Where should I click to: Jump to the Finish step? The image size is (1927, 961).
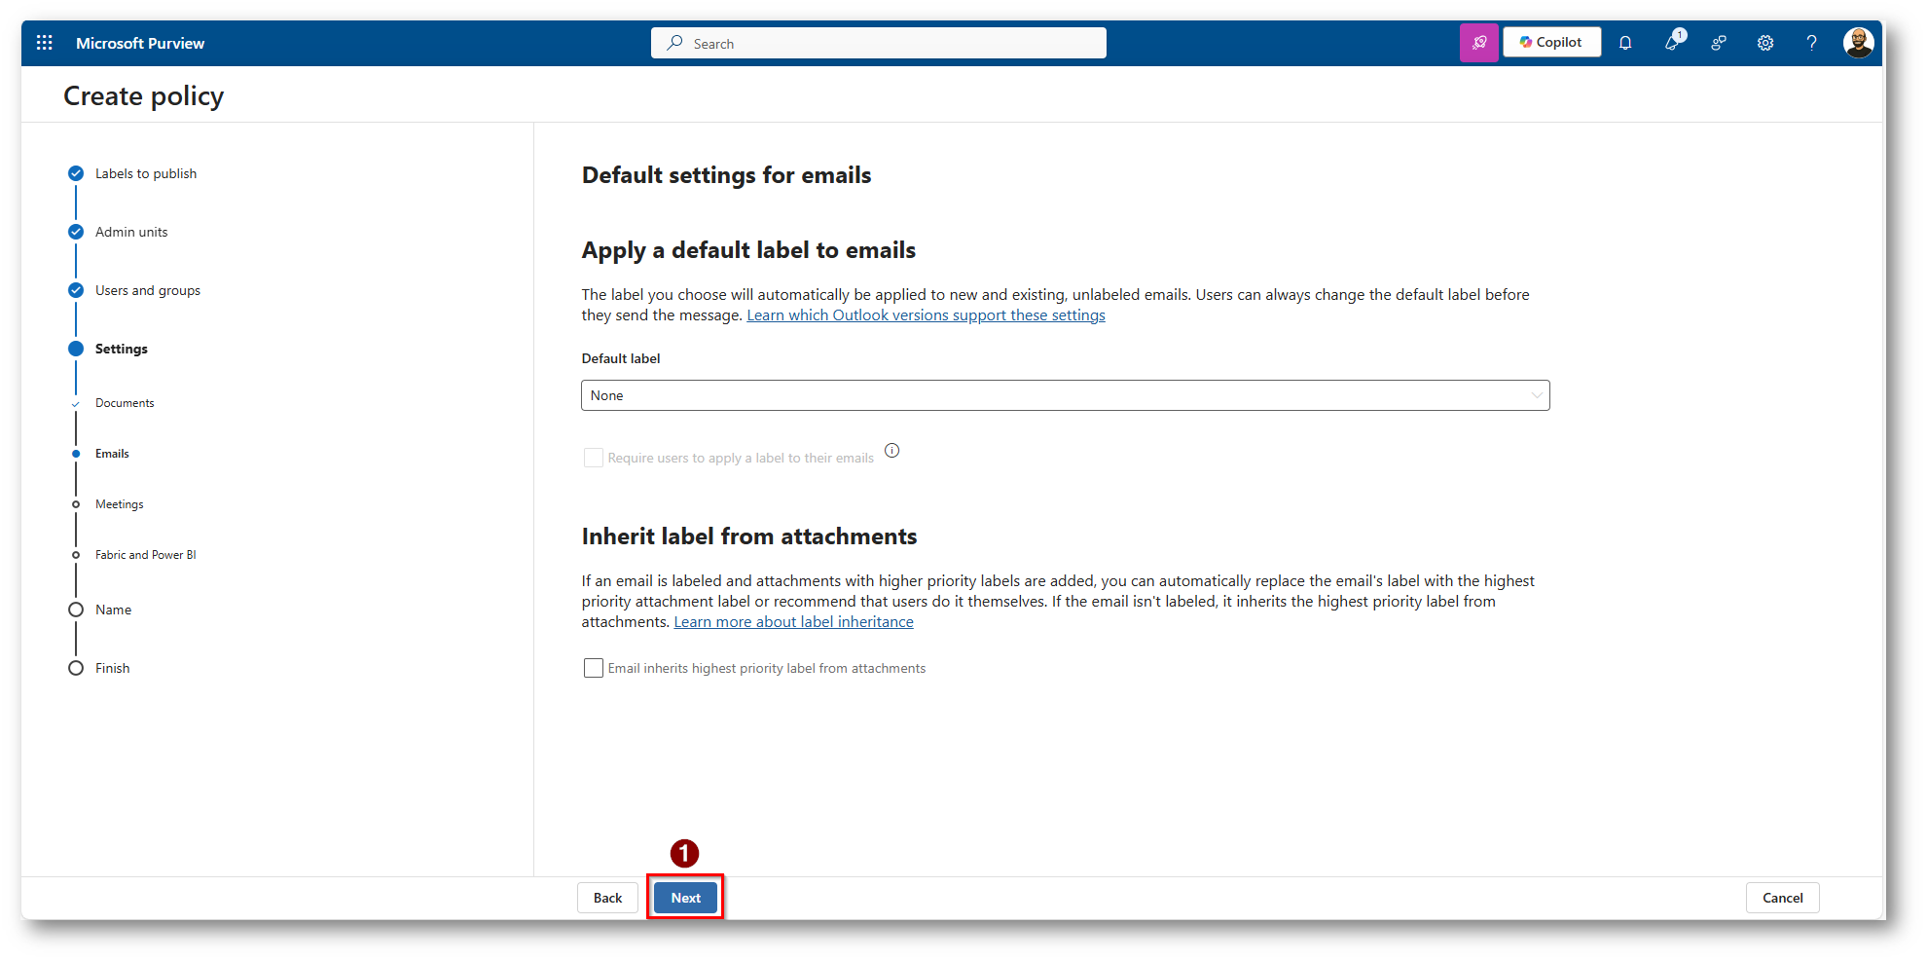(113, 668)
